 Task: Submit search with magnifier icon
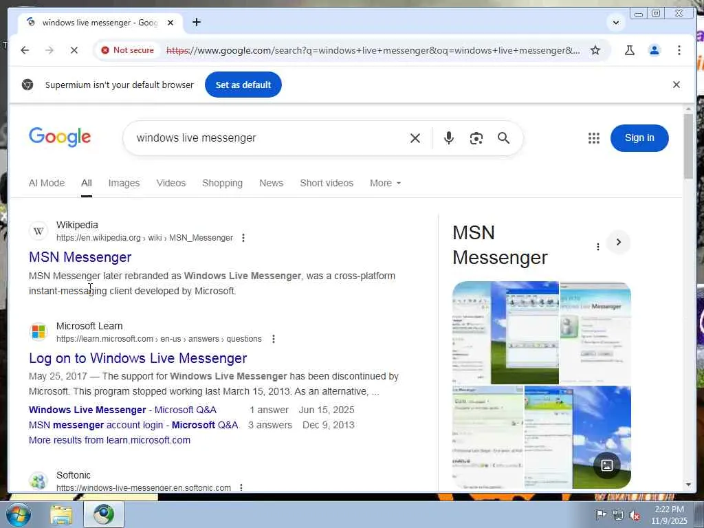coord(504,138)
